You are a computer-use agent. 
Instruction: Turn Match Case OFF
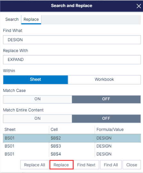pyautogui.click(x=106, y=99)
